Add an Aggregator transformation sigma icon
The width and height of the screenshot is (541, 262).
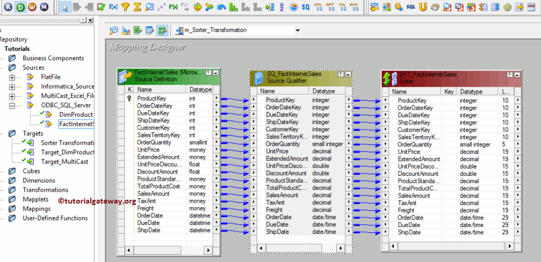coord(137,7)
